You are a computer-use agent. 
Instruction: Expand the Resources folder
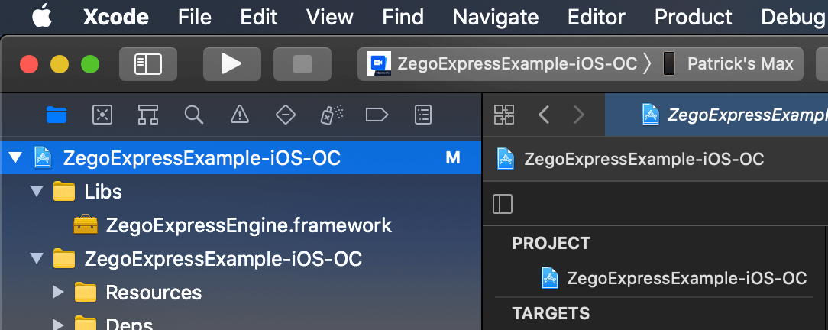pyautogui.click(x=57, y=293)
